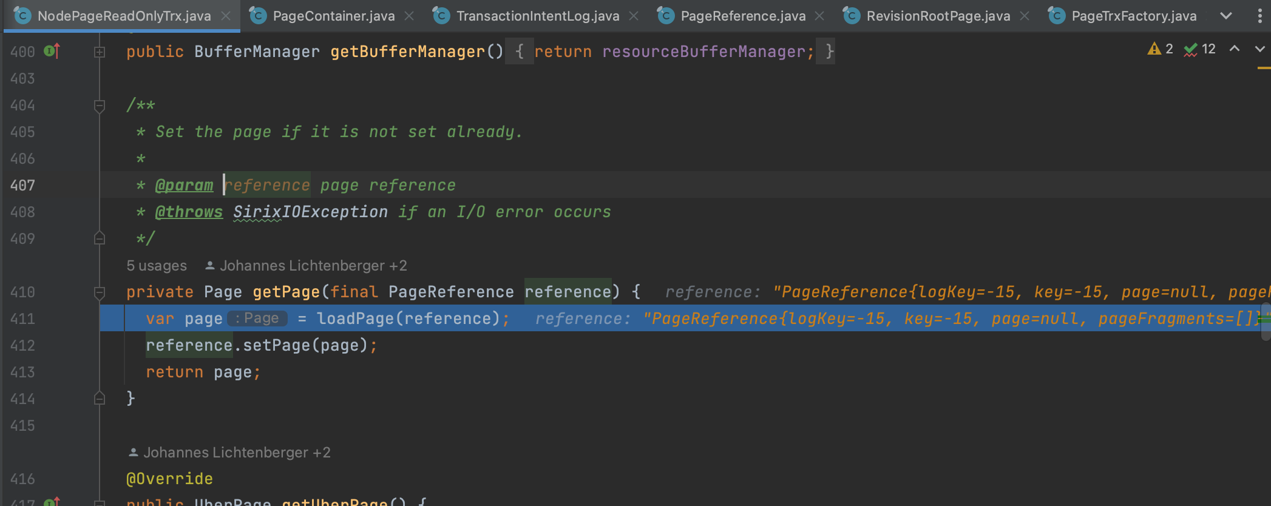
Task: Open the editor tabs kebab options menu
Action: (x=1260, y=16)
